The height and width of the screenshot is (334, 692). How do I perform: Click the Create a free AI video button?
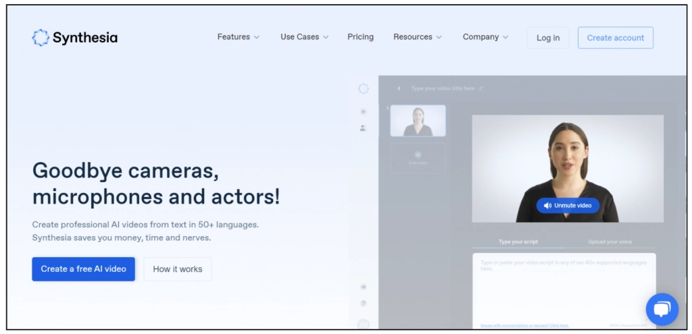[83, 269]
